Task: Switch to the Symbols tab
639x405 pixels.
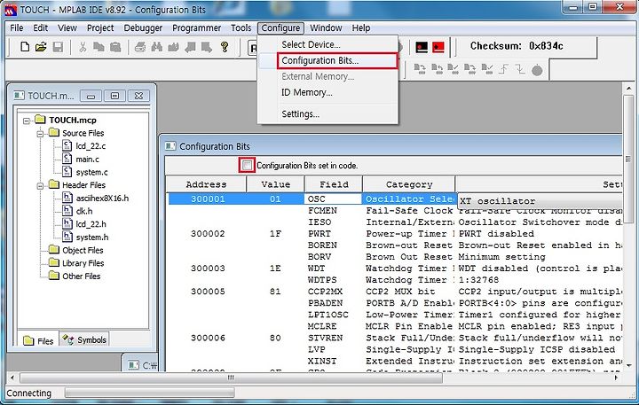Action: [x=85, y=339]
